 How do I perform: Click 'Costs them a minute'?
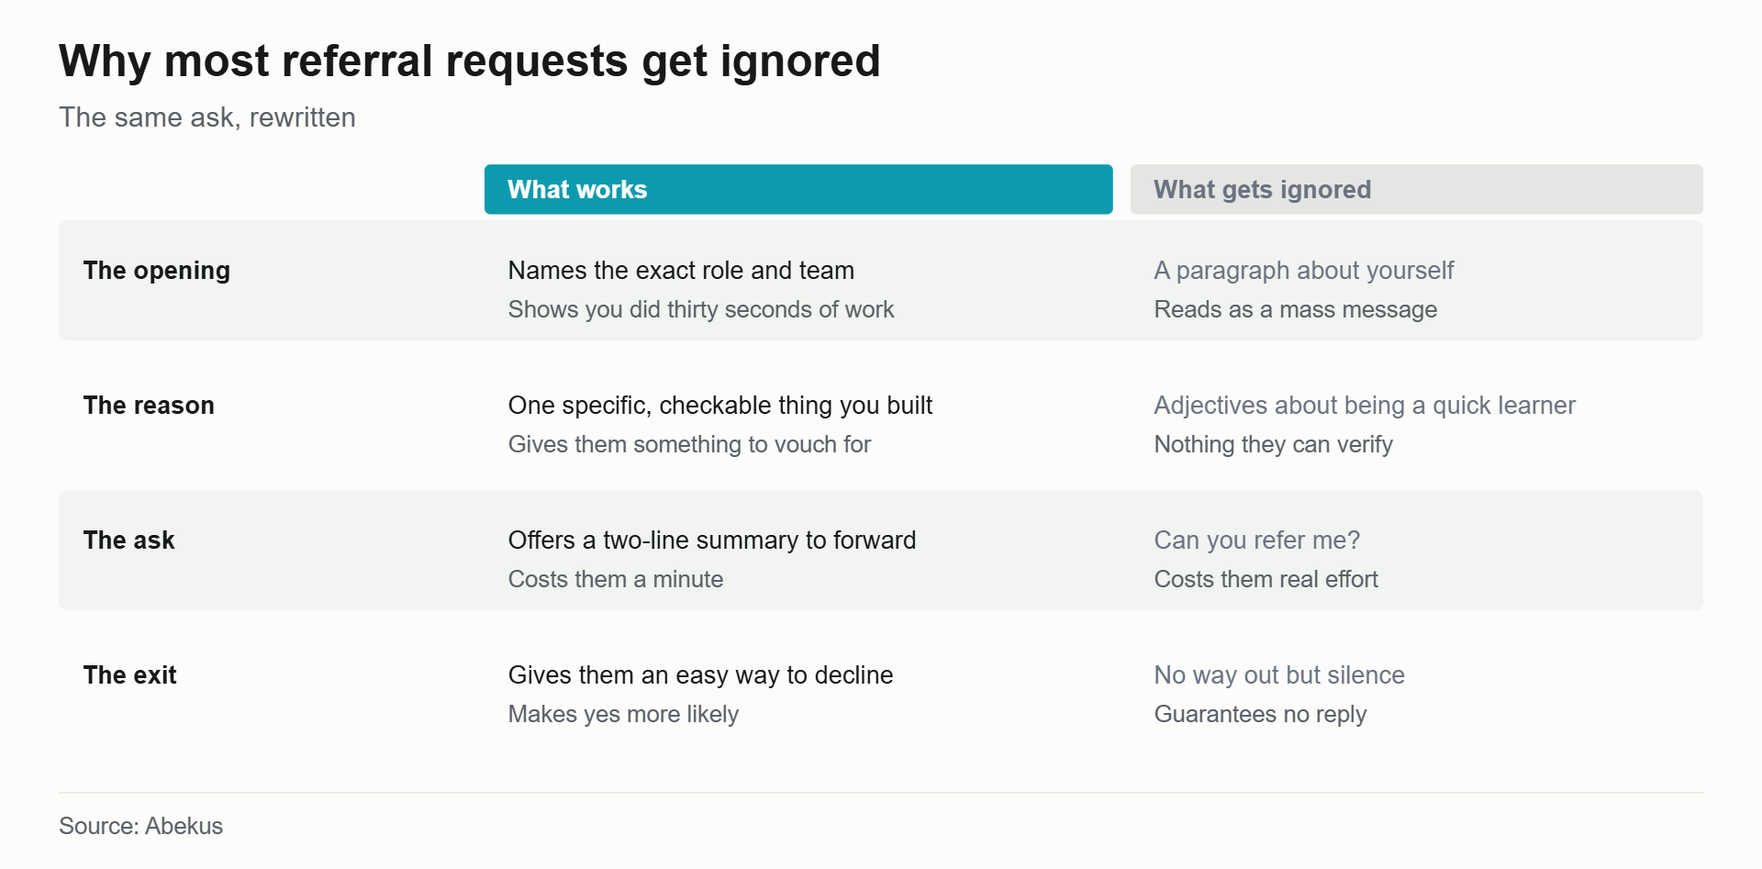pos(616,580)
